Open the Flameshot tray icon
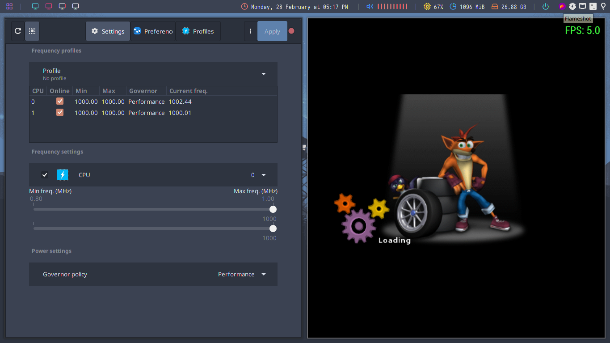The width and height of the screenshot is (610, 343). click(562, 6)
